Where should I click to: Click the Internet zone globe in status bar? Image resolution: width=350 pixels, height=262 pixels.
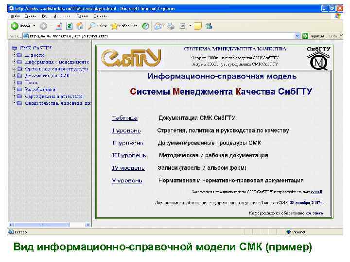288,232
